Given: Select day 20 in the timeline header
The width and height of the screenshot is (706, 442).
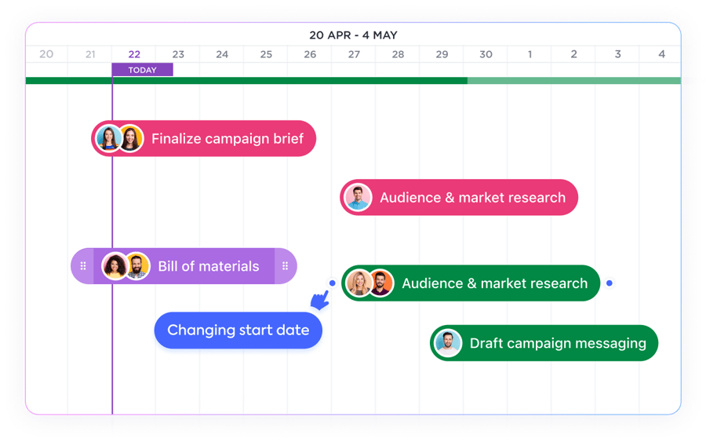Looking at the screenshot, I should [x=46, y=54].
